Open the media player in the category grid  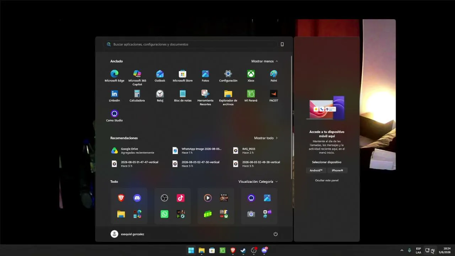208,198
